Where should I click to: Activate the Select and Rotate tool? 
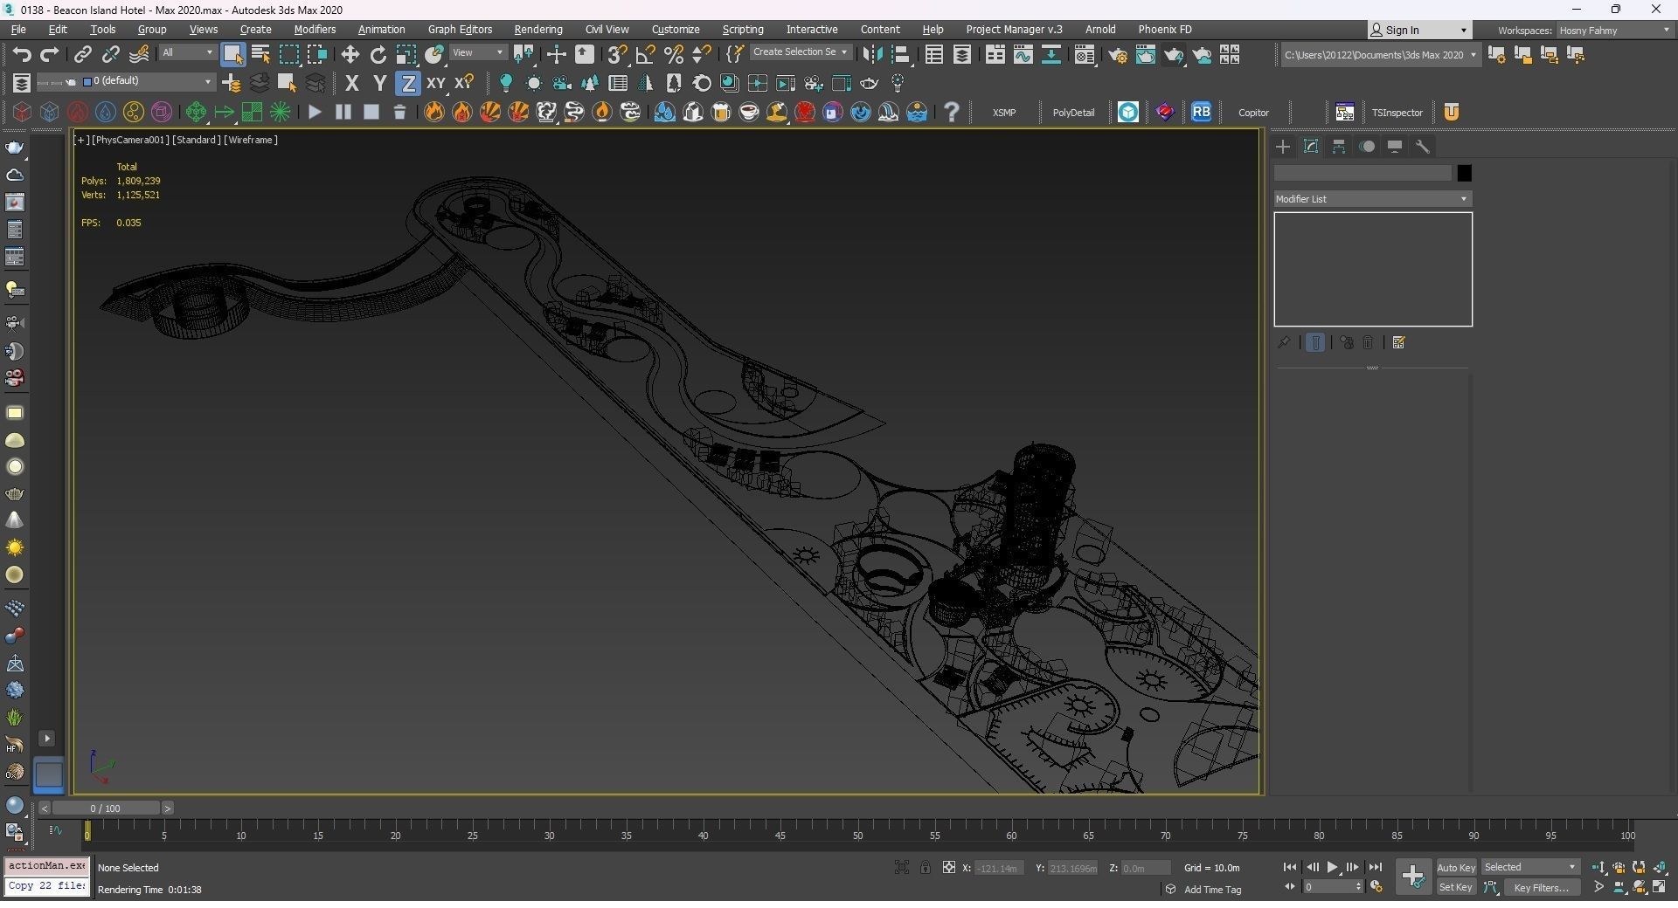378,55
